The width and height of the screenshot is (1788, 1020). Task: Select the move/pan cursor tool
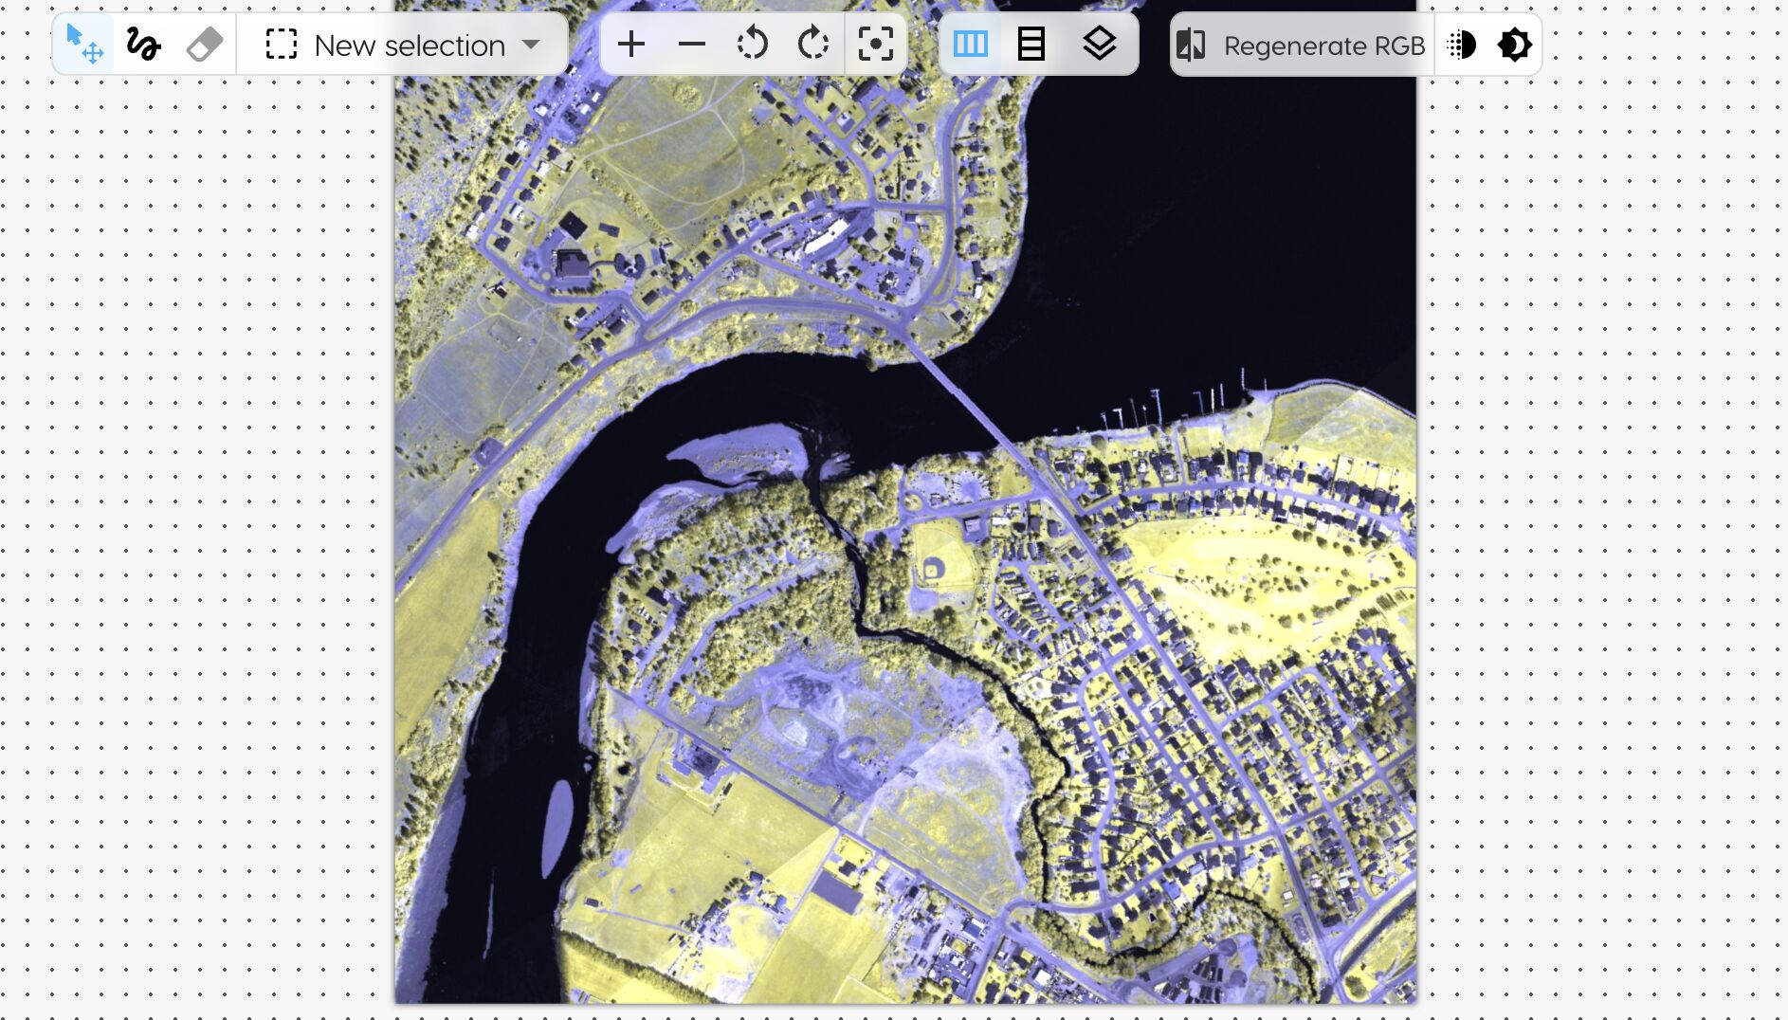click(83, 44)
